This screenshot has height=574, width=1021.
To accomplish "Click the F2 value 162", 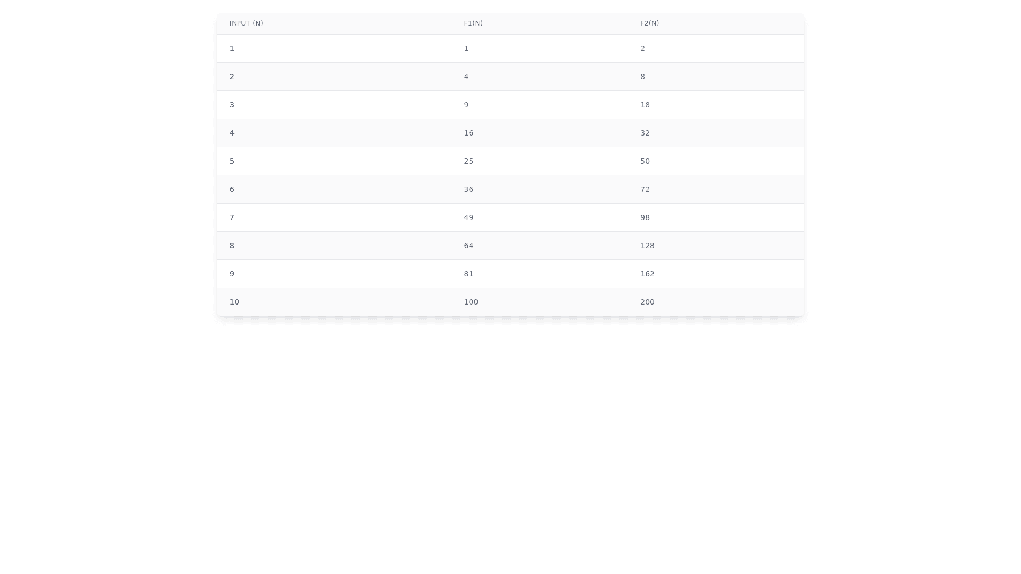I will tap(647, 274).
